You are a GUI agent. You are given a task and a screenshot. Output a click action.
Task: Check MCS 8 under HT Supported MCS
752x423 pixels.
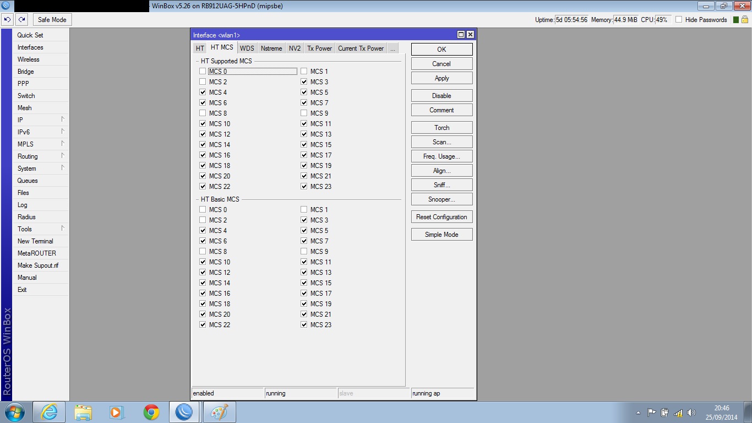tap(203, 113)
